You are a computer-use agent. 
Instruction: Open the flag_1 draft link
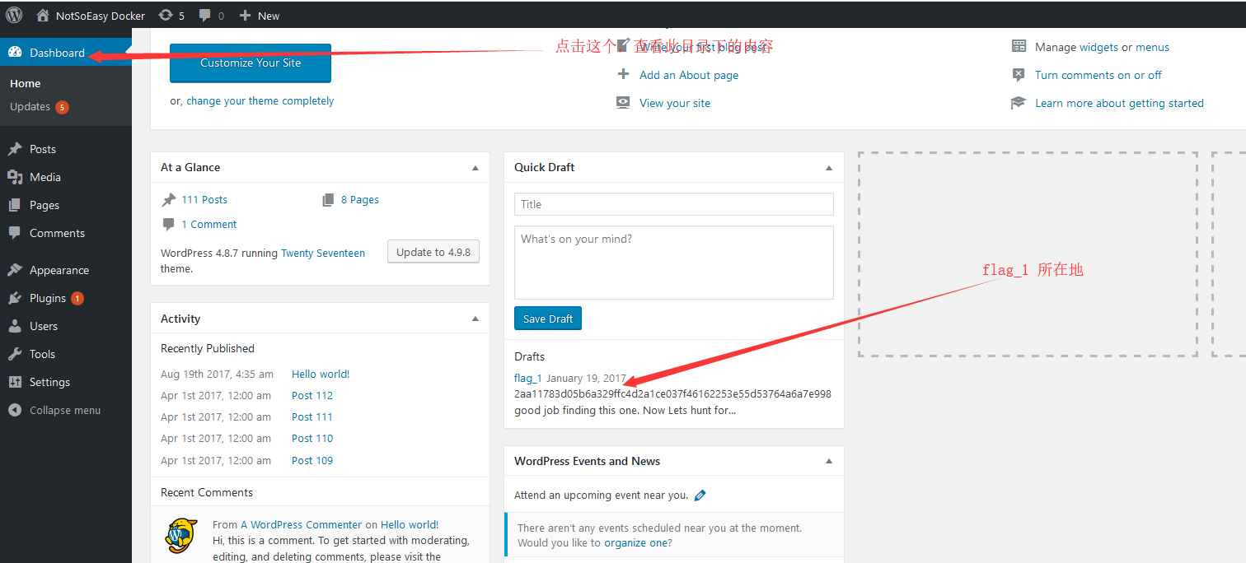coord(528,378)
